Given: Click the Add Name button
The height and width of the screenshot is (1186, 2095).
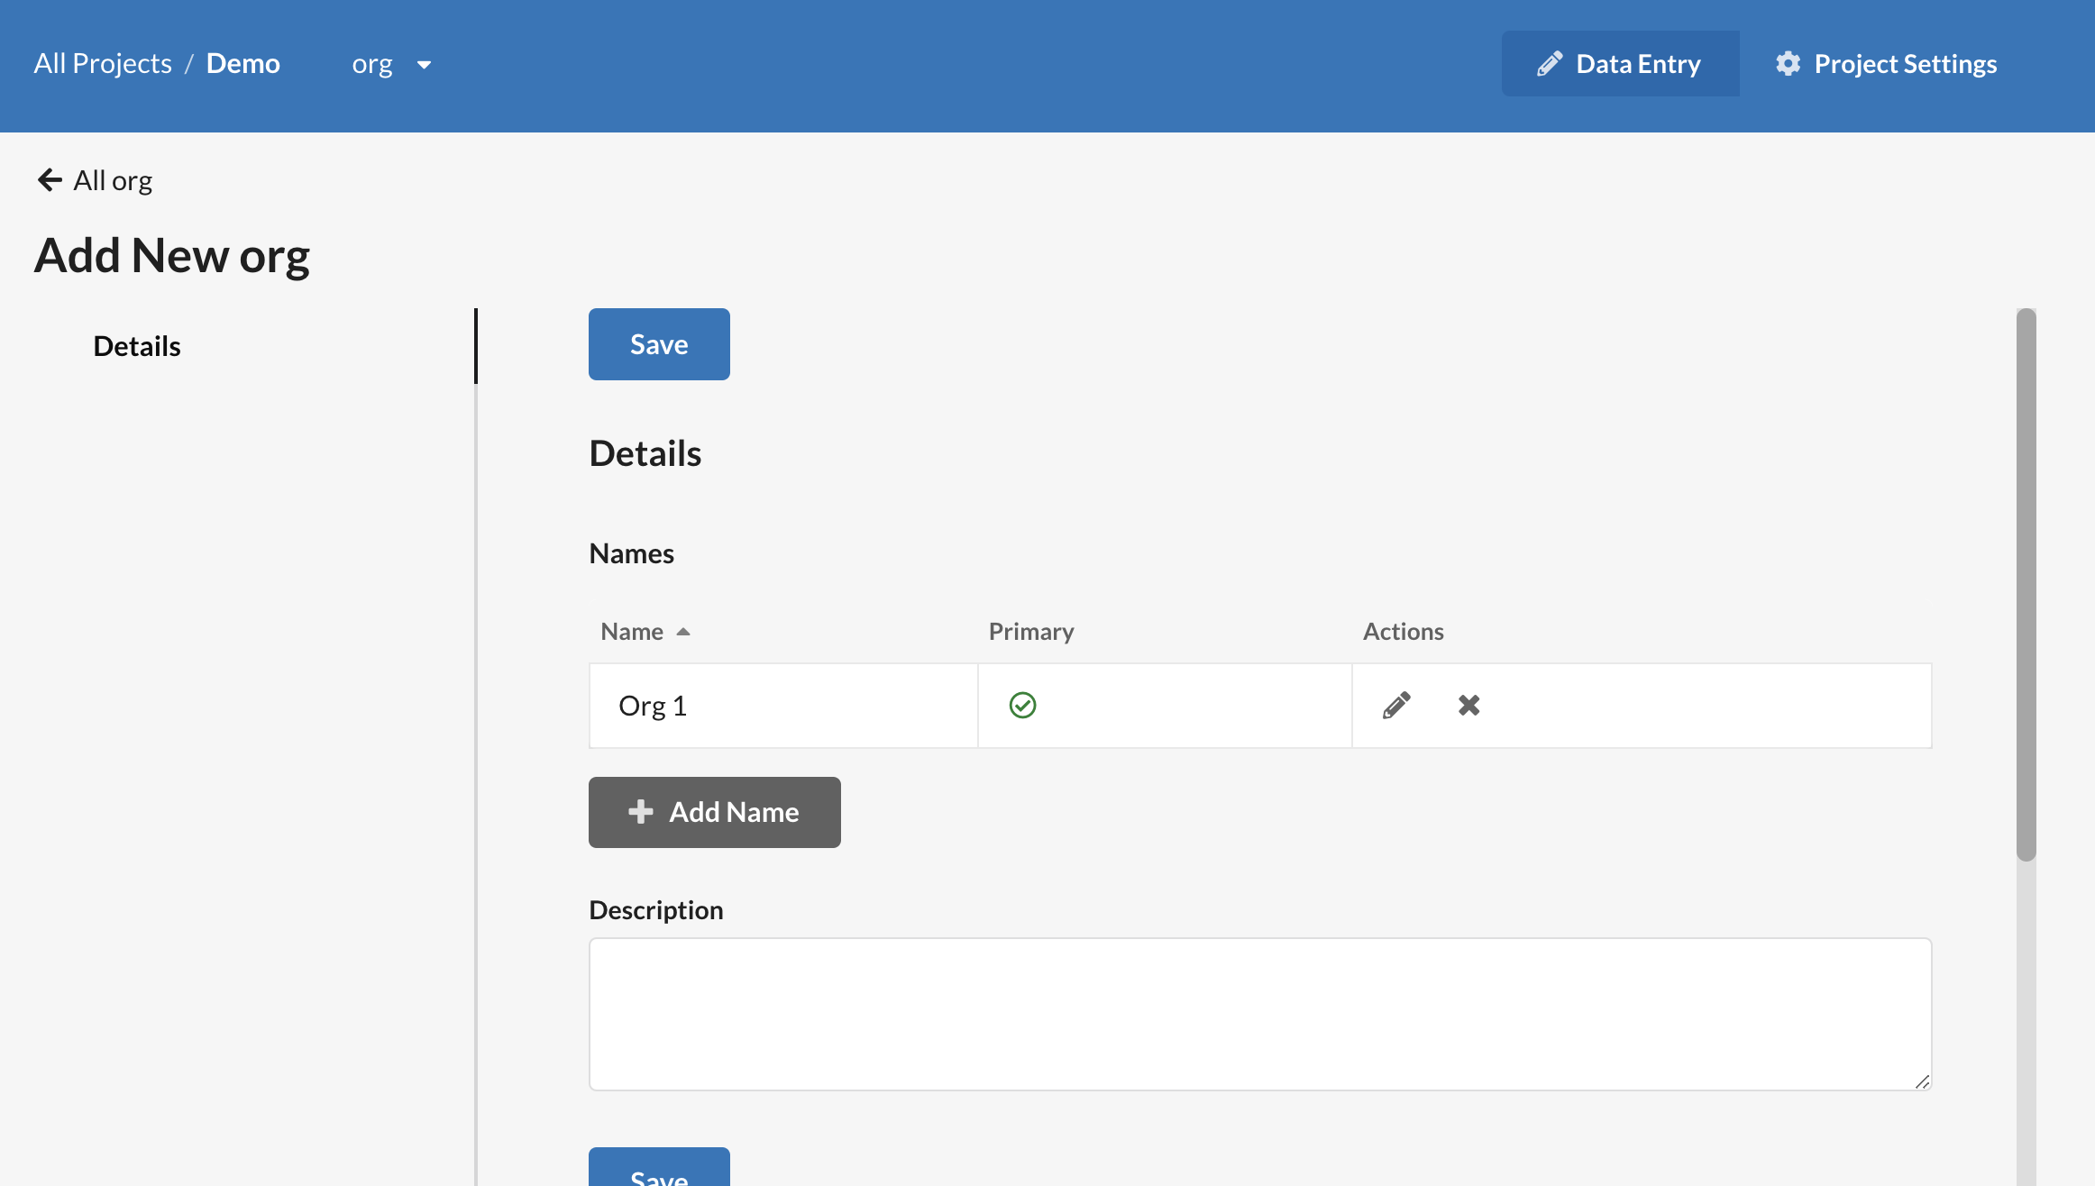Looking at the screenshot, I should (x=715, y=812).
